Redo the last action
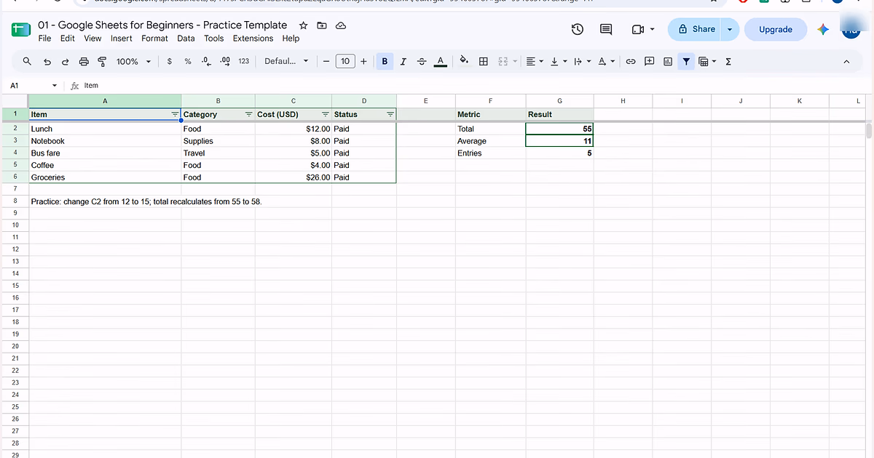 coord(66,62)
